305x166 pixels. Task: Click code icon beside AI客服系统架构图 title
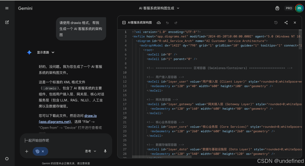pyautogui.click(x=124, y=23)
